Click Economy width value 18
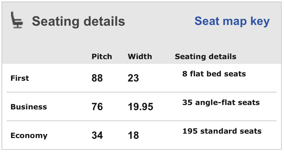Screen dimensions: 284x152 133,135
